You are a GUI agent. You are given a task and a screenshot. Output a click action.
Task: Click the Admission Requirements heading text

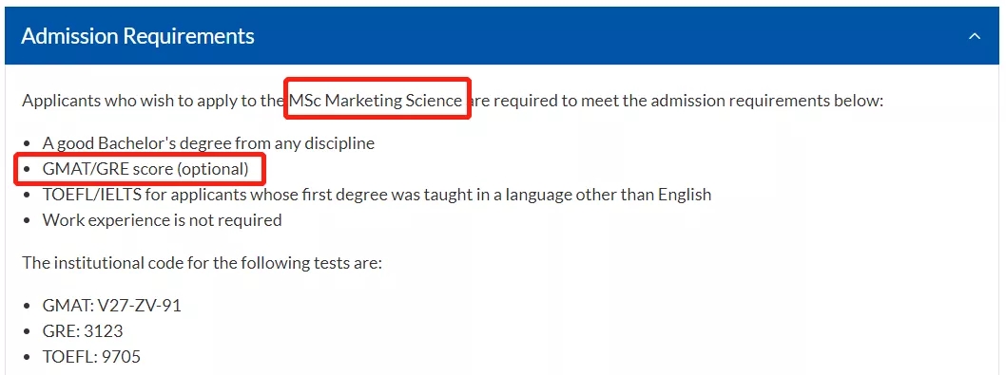pos(138,36)
